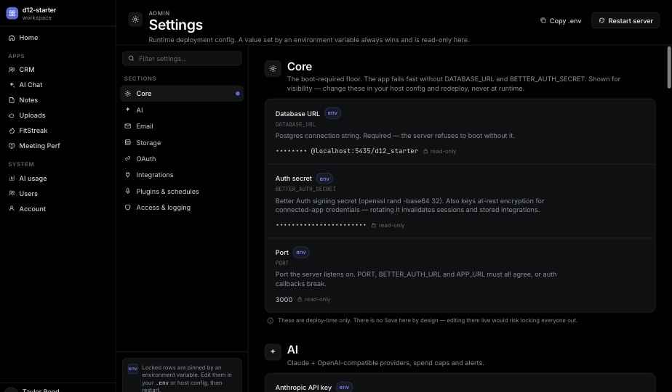
Task: Click the Settings gear icon in header
Action: (x=135, y=20)
